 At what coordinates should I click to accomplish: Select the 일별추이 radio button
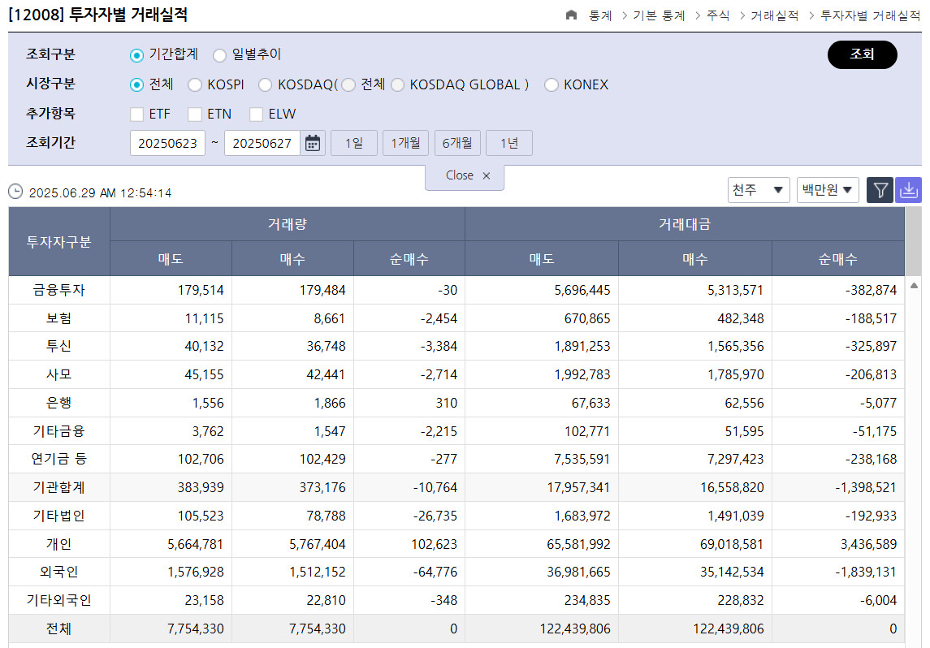click(220, 55)
